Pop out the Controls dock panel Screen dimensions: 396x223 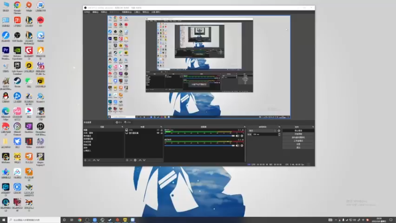[313, 127]
